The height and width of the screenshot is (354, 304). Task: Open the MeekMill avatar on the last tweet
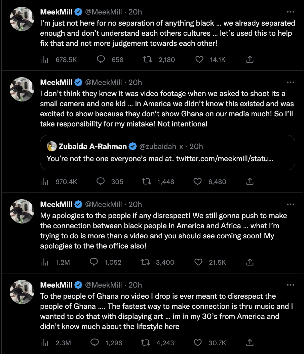click(22, 292)
